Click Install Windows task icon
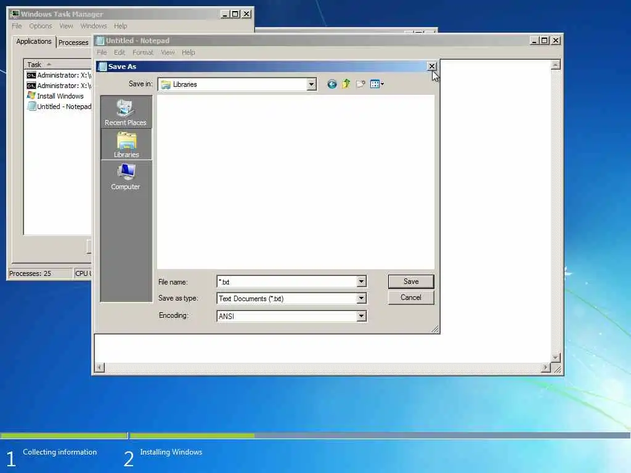The width and height of the screenshot is (631, 473). pyautogui.click(x=31, y=95)
